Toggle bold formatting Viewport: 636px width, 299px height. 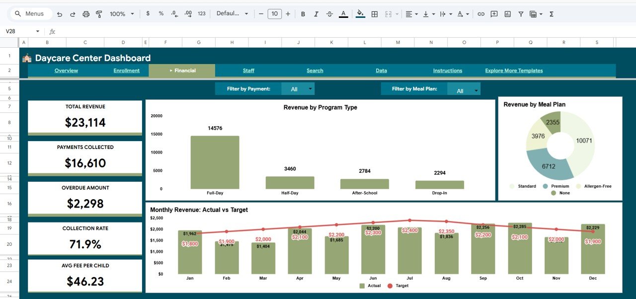303,13
